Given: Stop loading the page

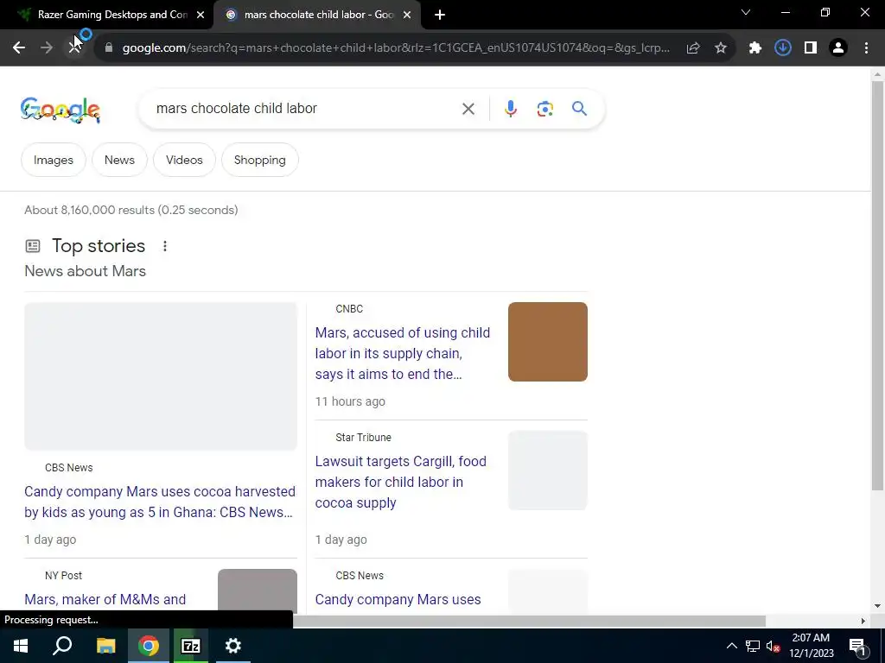Looking at the screenshot, I should 74,48.
